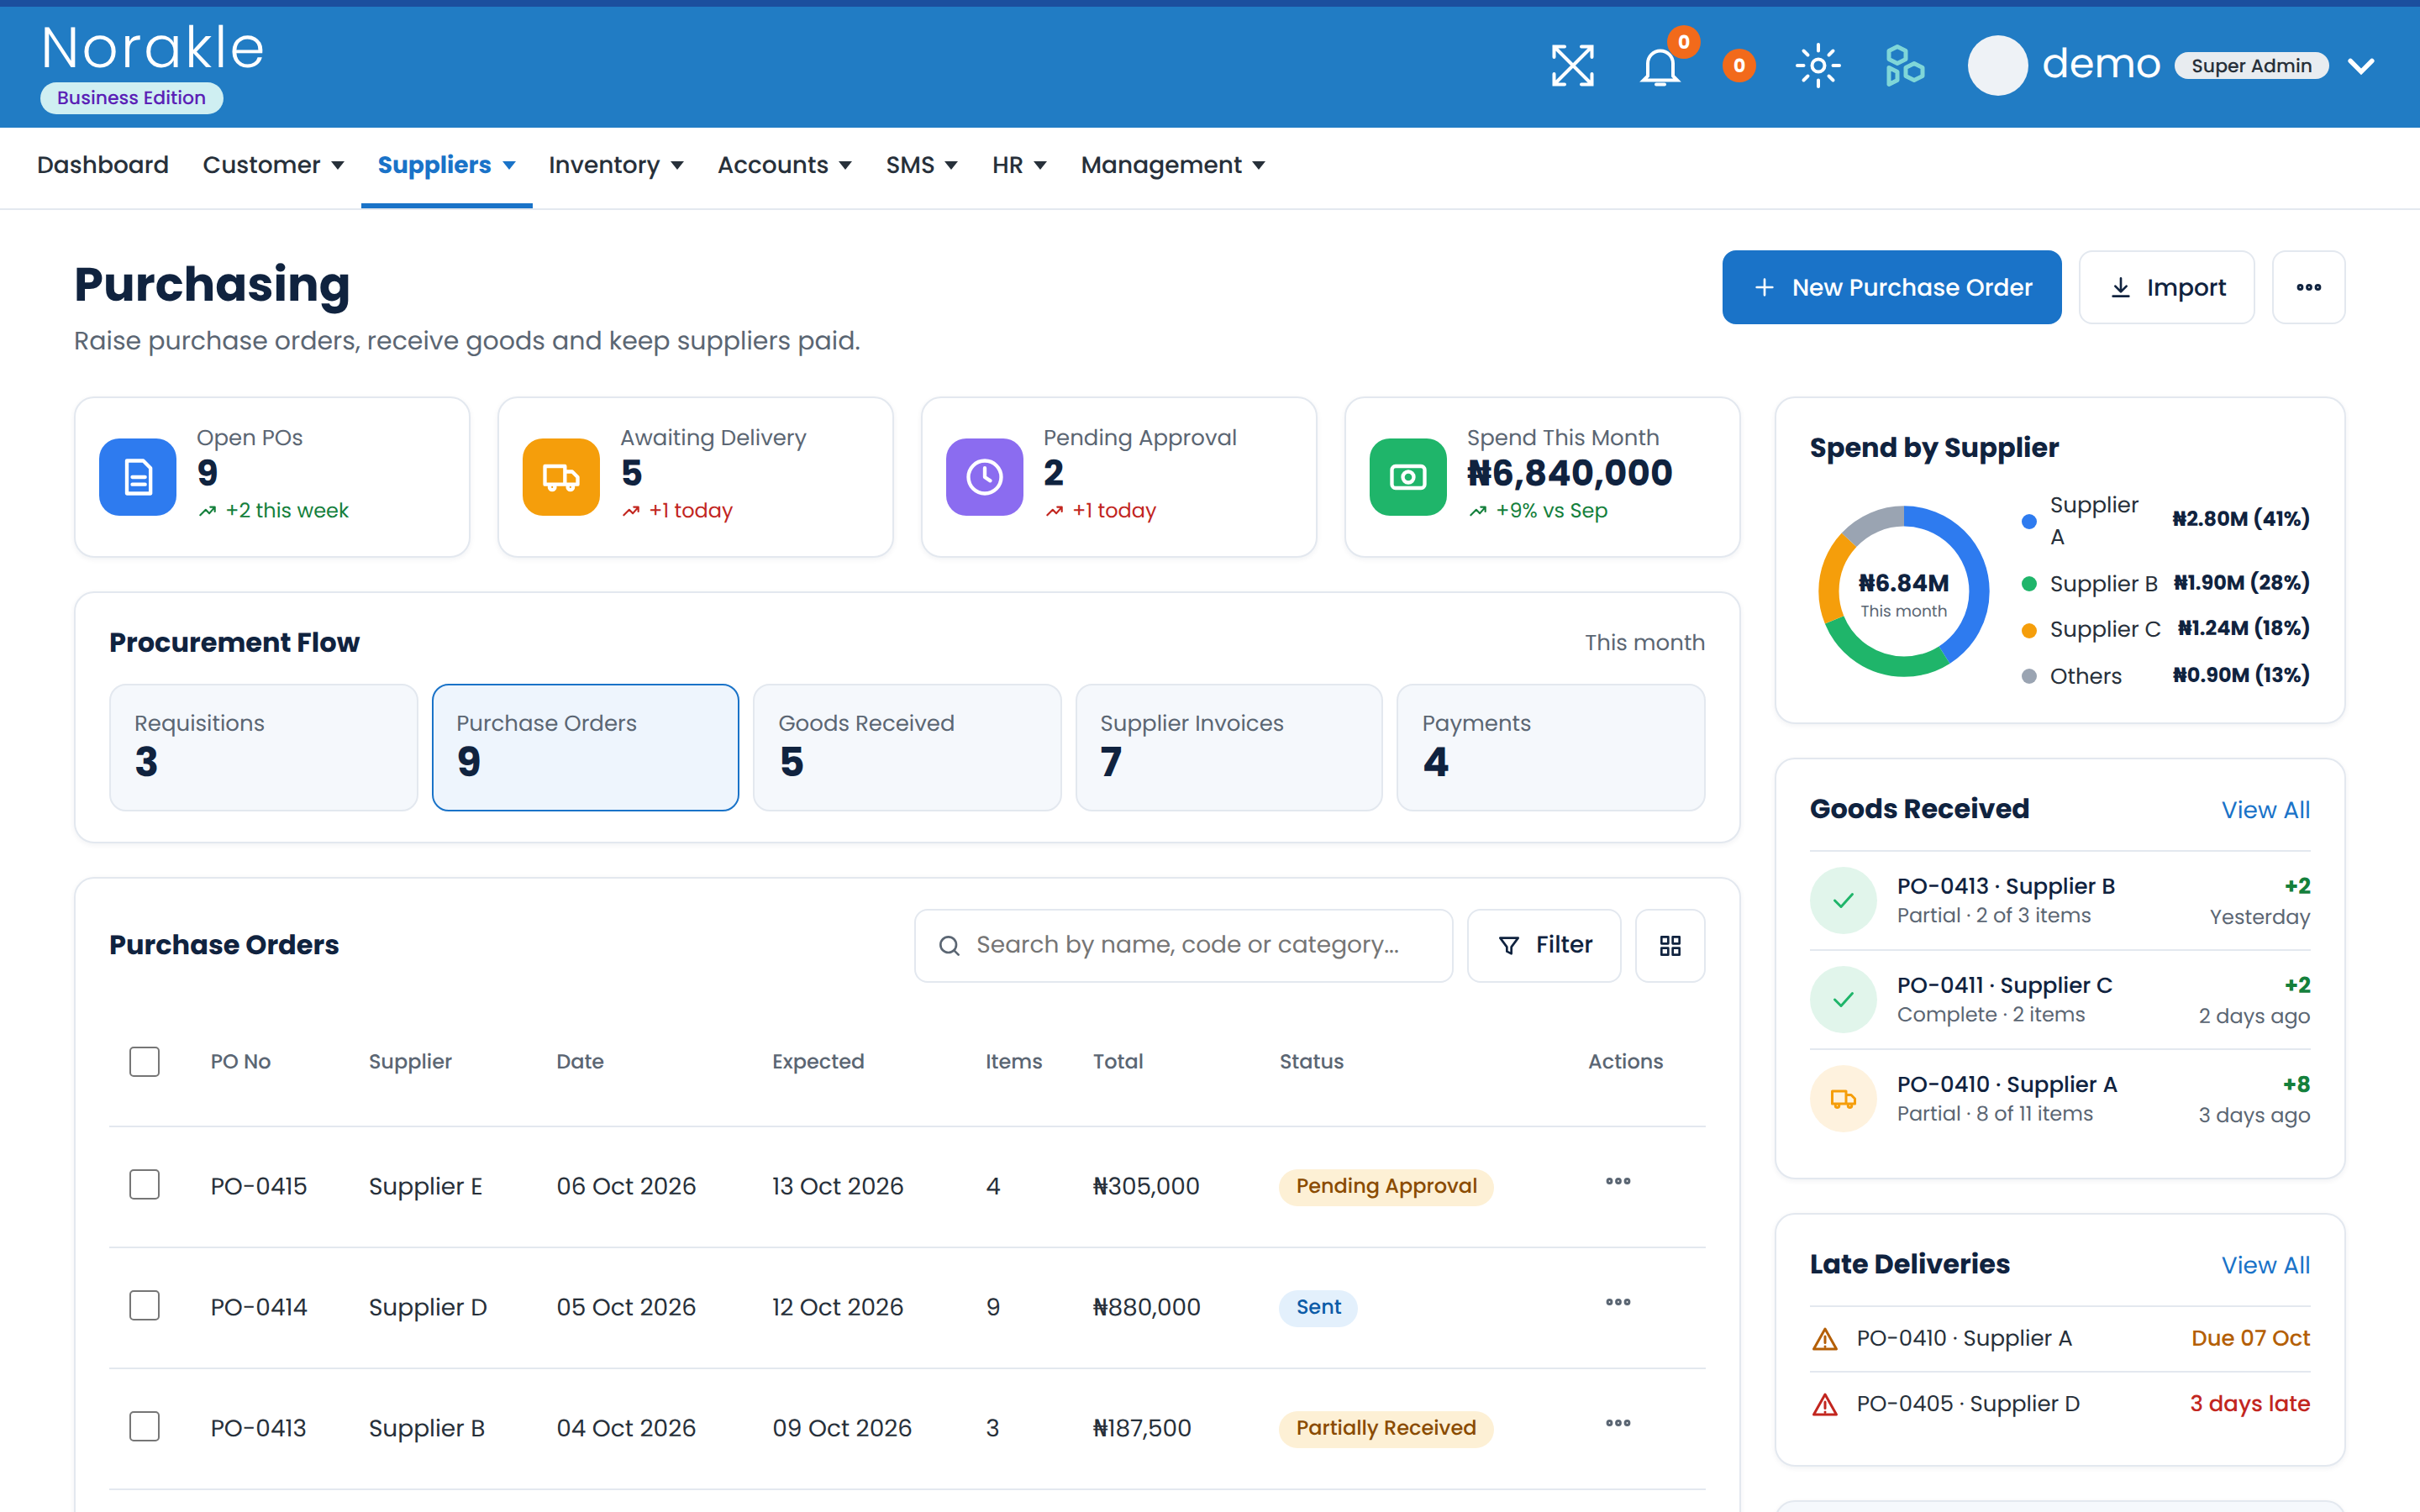Tick the select-all checkbox in table header
Image resolution: width=2420 pixels, height=1512 pixels.
click(x=144, y=1061)
